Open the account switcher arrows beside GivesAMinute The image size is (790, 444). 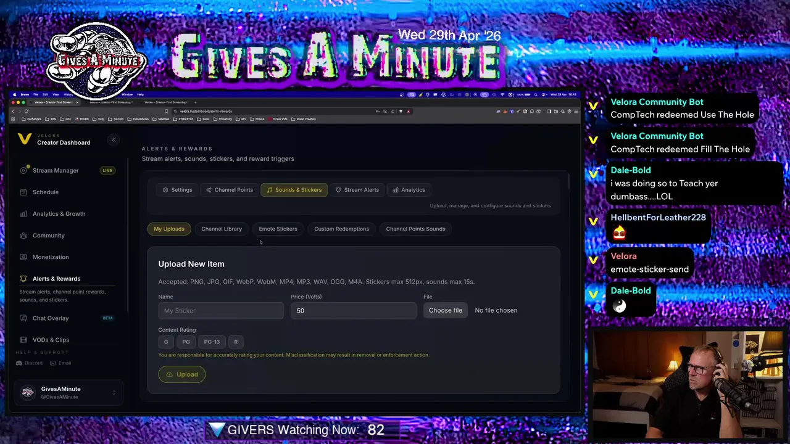(114, 393)
